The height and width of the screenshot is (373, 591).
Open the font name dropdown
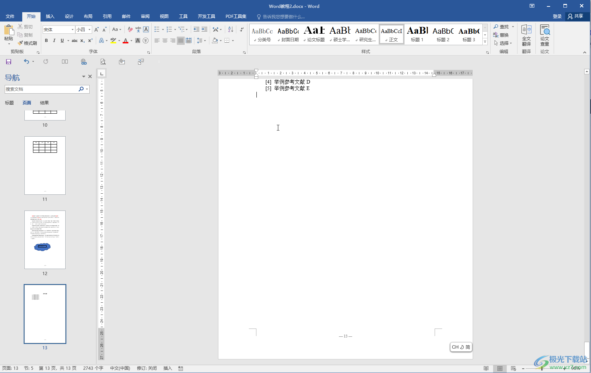(72, 29)
